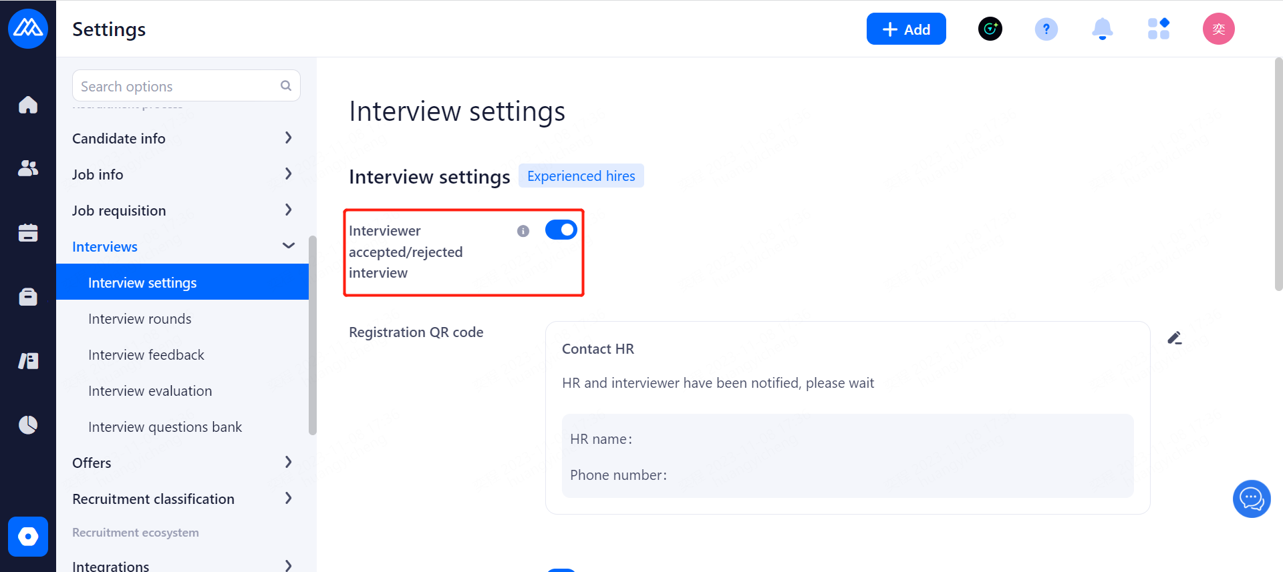1283x572 pixels.
Task: Open the candidates people icon in sidebar
Action: (x=28, y=168)
